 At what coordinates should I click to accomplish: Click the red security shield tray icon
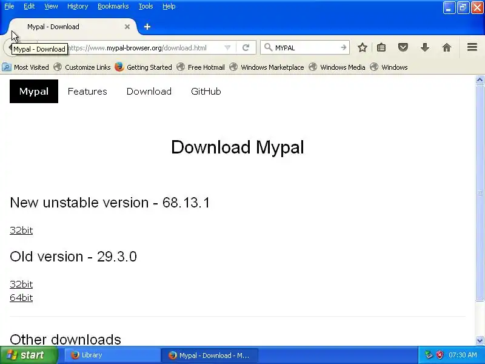(440, 355)
